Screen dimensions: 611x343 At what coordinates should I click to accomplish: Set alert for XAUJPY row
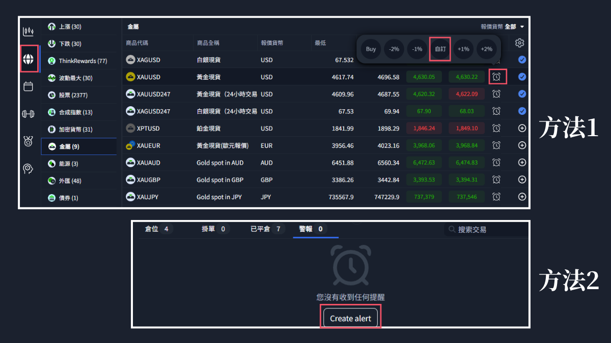496,197
